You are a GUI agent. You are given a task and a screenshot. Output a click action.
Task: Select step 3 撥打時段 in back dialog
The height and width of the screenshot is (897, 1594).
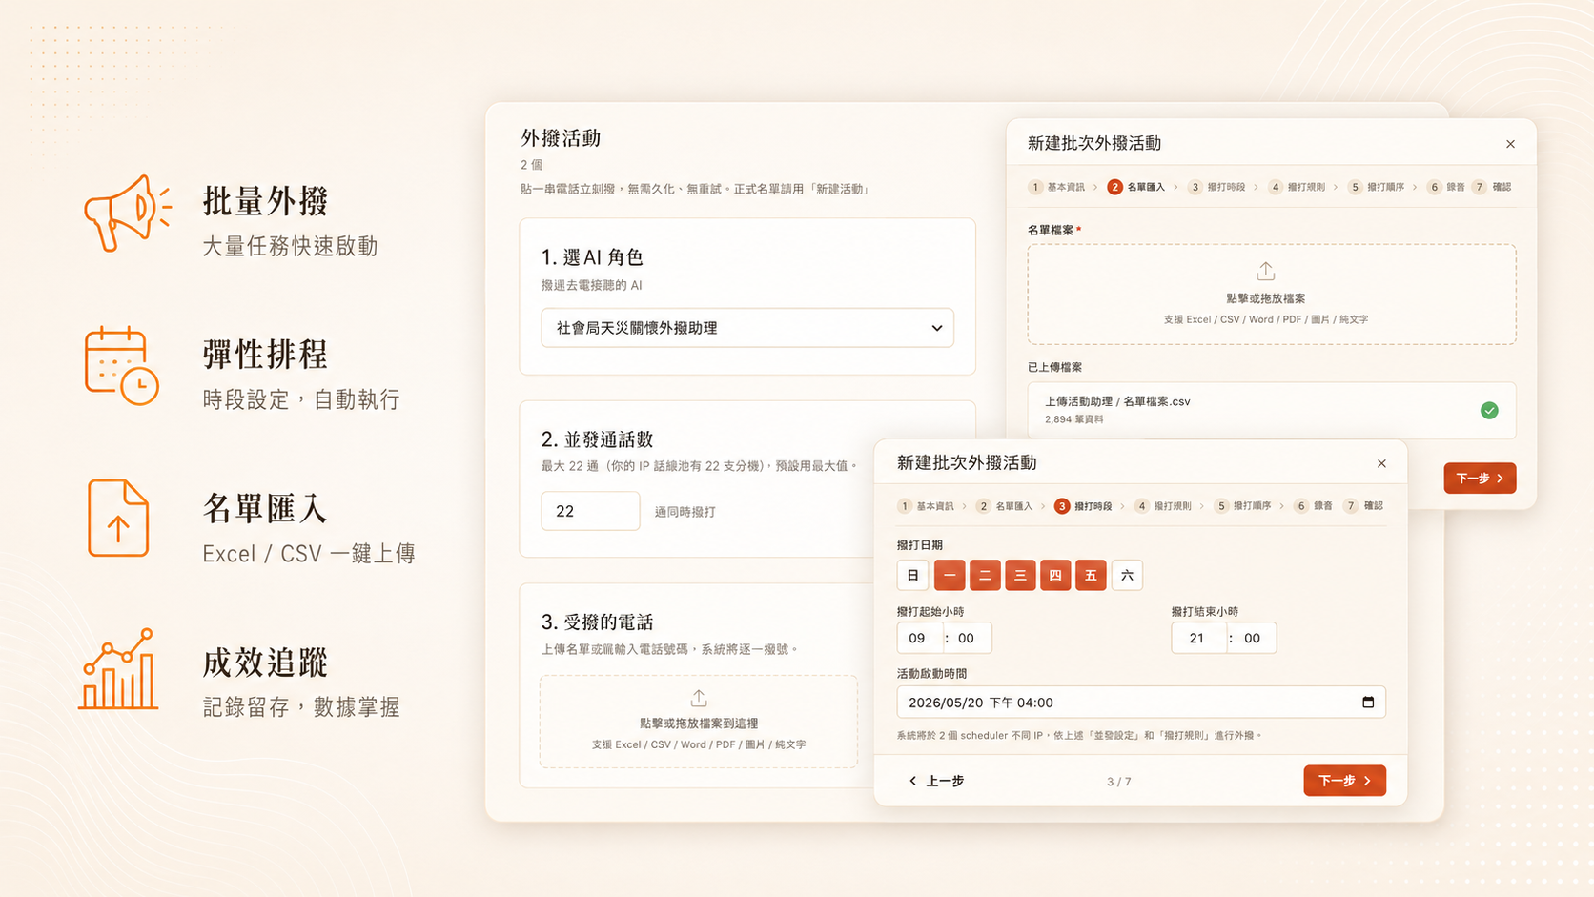coord(1216,187)
